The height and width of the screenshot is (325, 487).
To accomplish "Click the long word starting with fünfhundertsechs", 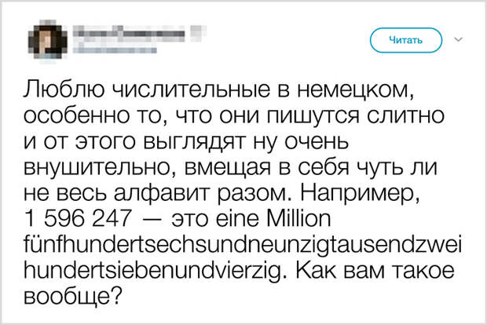I will [x=243, y=245].
